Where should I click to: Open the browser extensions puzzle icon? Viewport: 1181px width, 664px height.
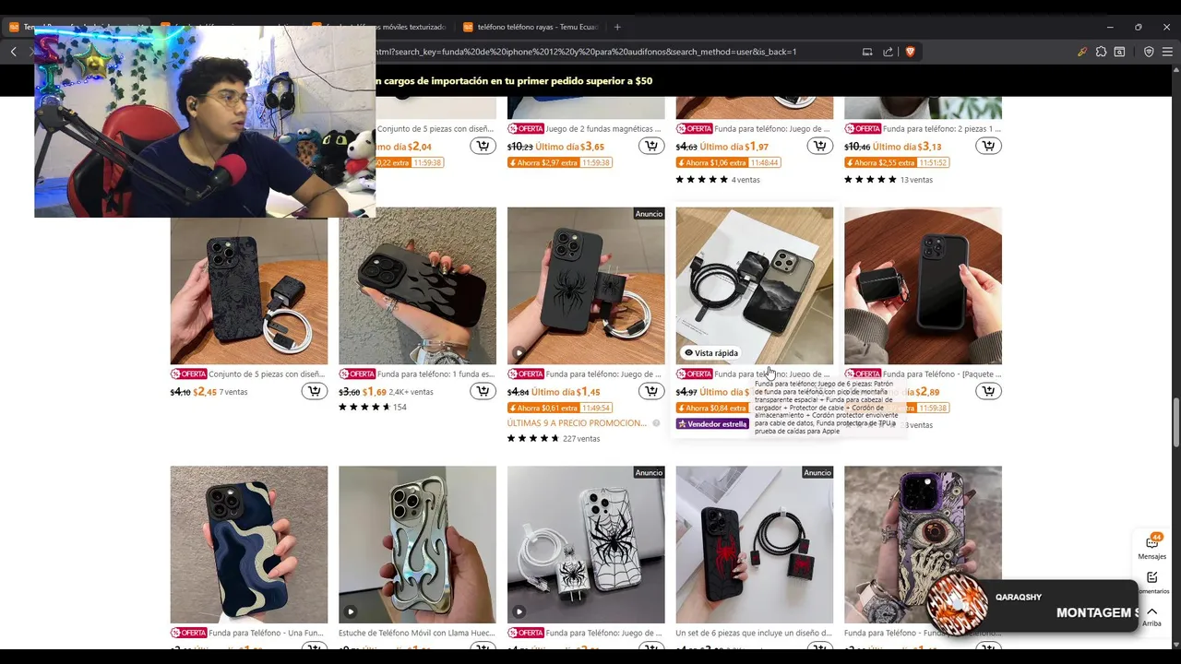click(1101, 52)
